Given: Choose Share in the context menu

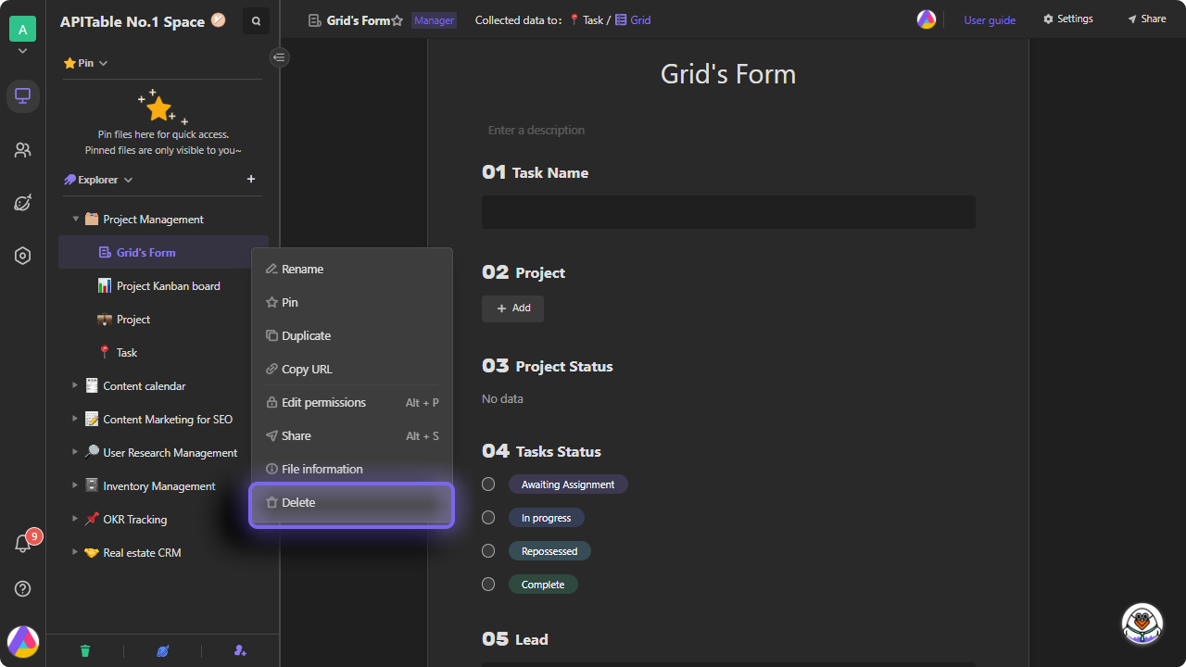Looking at the screenshot, I should click(x=352, y=435).
